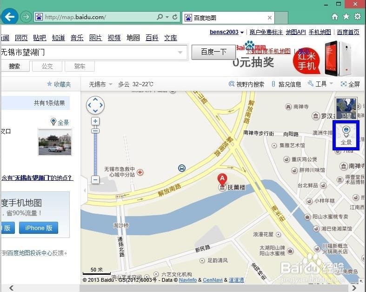Zoom in with the map plus button
Viewport: 366px width, 292px height.
point(95,121)
